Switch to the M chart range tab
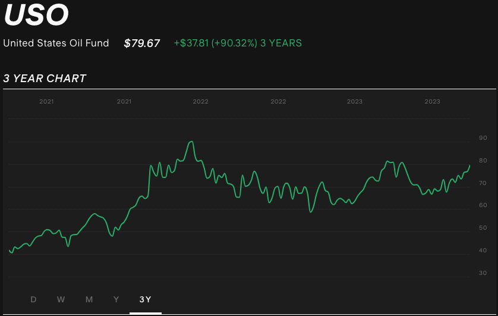The width and height of the screenshot is (498, 316). 89,299
